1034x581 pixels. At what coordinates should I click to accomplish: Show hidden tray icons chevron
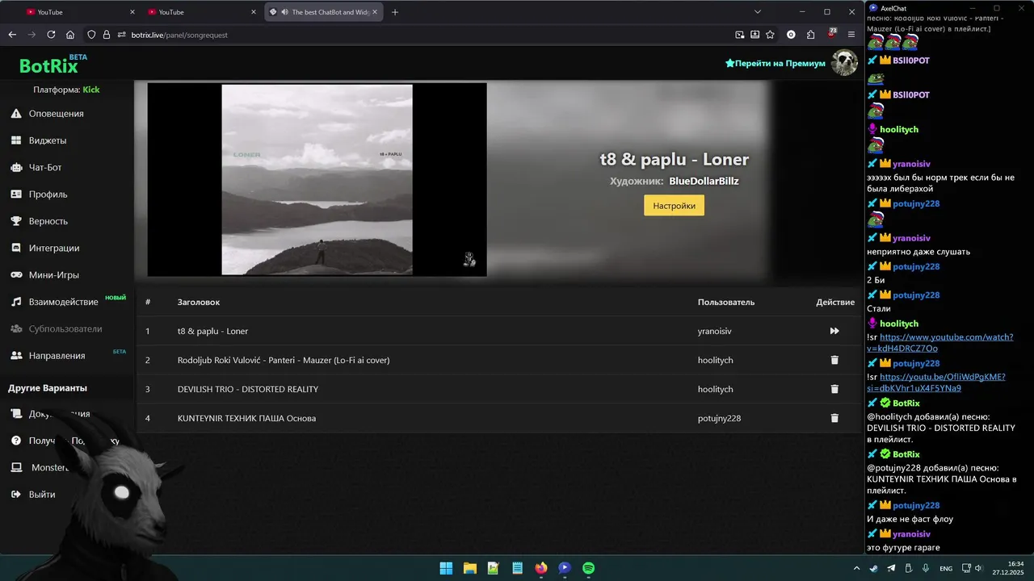858,568
